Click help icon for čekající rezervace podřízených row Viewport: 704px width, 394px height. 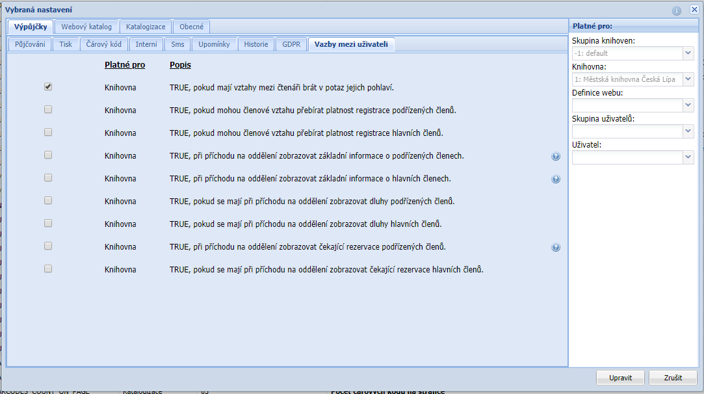pos(556,247)
